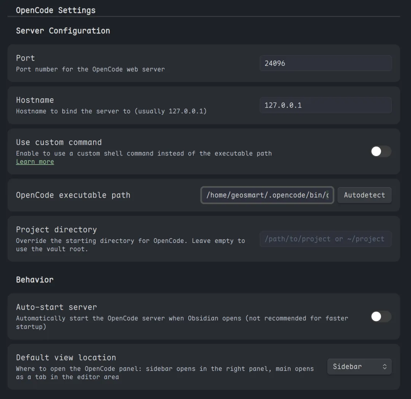Viewport: 411px width, 399px height.
Task: Click the Port number description text
Action: [90, 69]
